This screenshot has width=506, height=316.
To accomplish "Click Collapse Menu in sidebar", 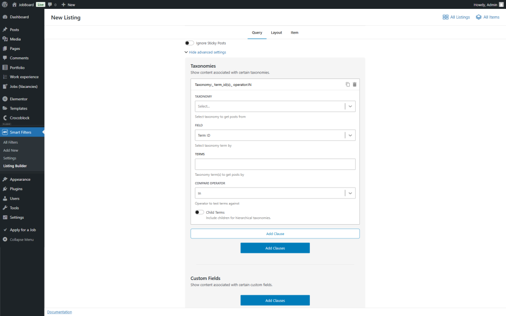I will (x=22, y=239).
